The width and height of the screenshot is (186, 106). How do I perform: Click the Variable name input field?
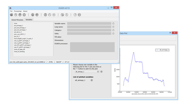click(89, 23)
